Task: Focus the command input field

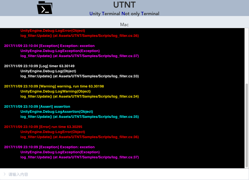Action: tap(125, 174)
